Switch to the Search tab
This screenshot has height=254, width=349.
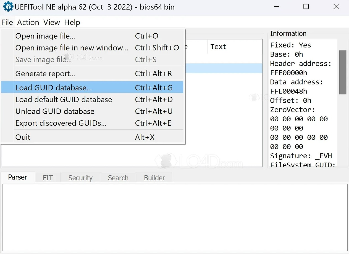point(118,178)
